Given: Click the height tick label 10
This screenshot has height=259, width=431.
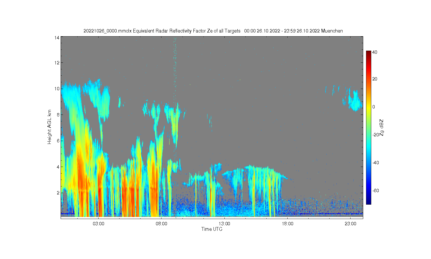Looking at the screenshot, I should (57, 89).
